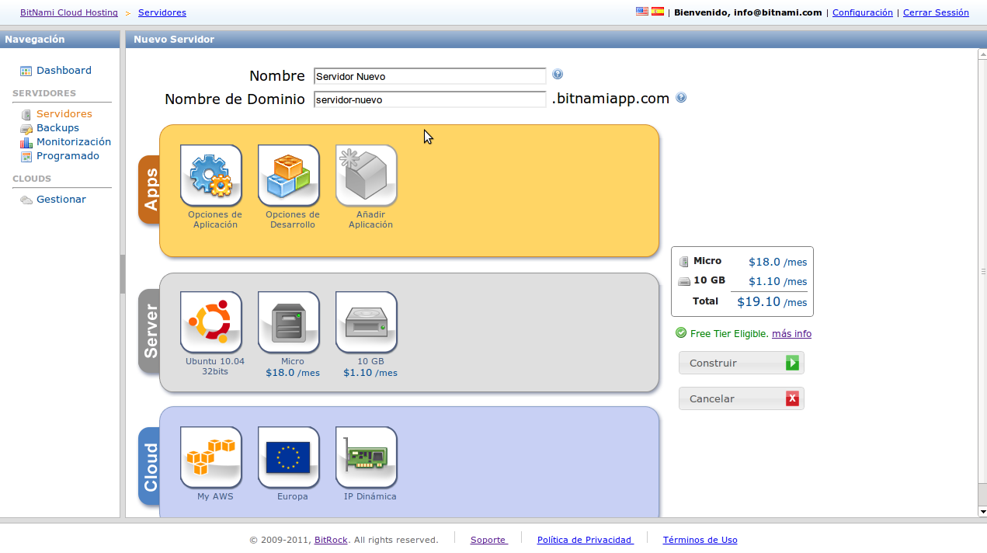
Task: Click Servidores breadcrumb link
Action: tap(162, 12)
